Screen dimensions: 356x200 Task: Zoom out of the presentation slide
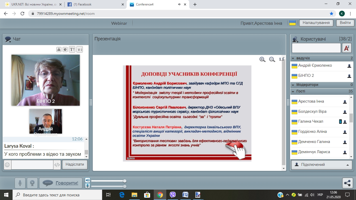(x=272, y=59)
